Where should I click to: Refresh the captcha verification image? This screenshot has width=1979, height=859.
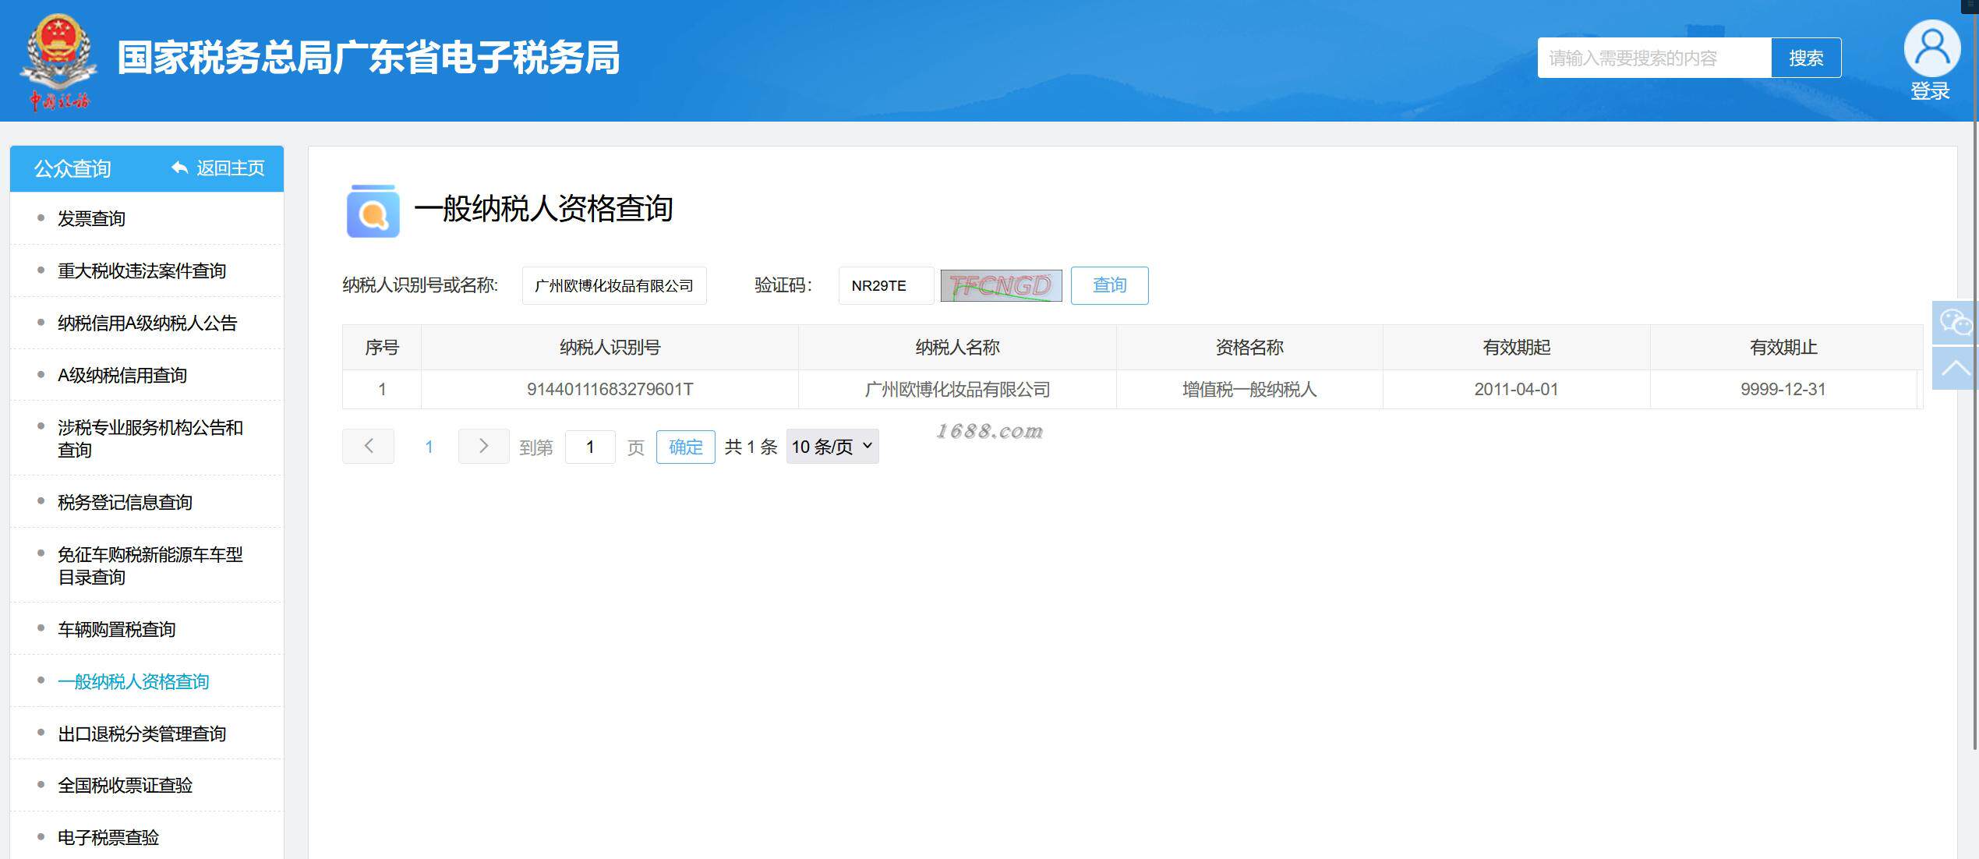coord(1001,286)
